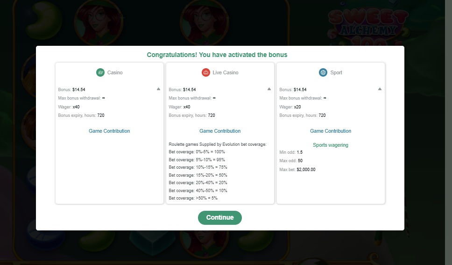Screen dimensions: 452x265
Task: Open Game Contribution in the Live Casino card
Action: point(220,131)
